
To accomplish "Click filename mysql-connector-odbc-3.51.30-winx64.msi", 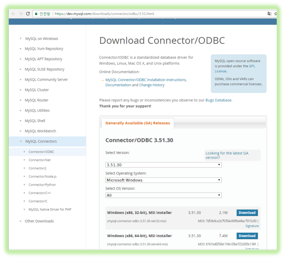I will [x=137, y=244].
